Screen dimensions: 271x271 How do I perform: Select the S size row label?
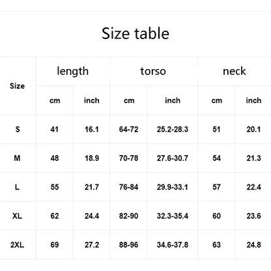(18, 130)
